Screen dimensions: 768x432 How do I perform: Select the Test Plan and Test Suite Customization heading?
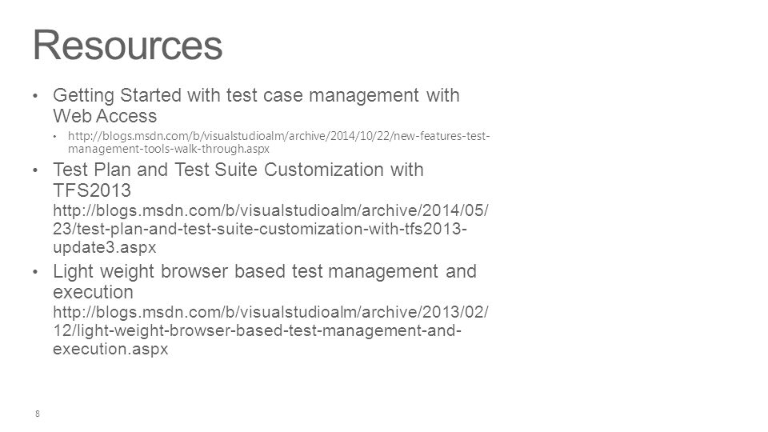238,180
